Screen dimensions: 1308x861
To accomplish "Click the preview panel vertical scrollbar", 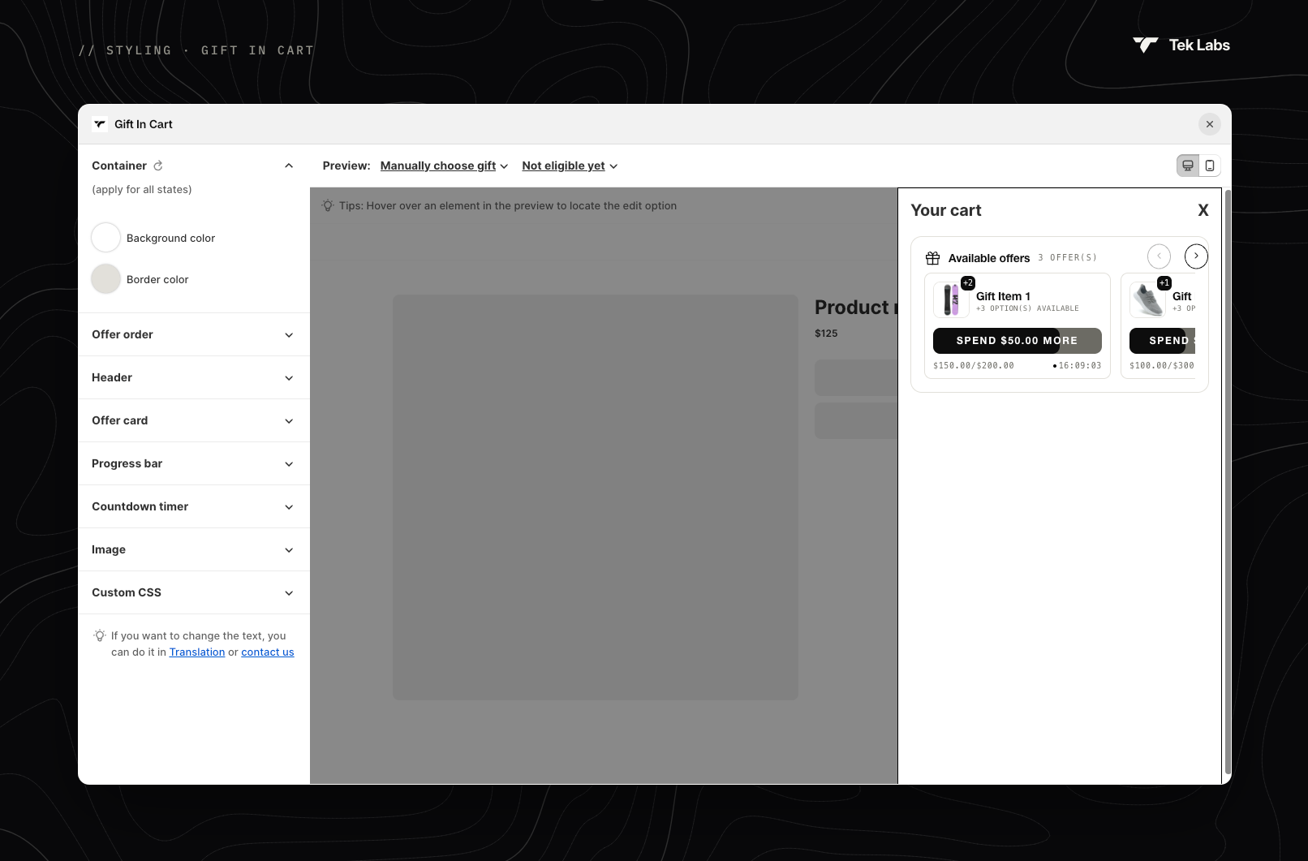I will (1228, 483).
